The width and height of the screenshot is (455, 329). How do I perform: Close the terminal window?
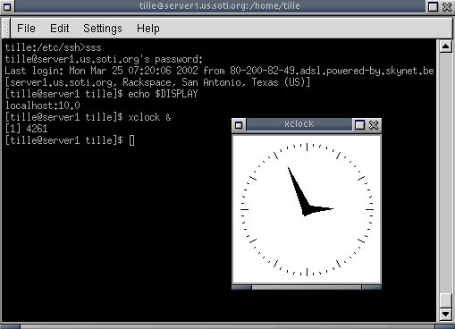447,6
